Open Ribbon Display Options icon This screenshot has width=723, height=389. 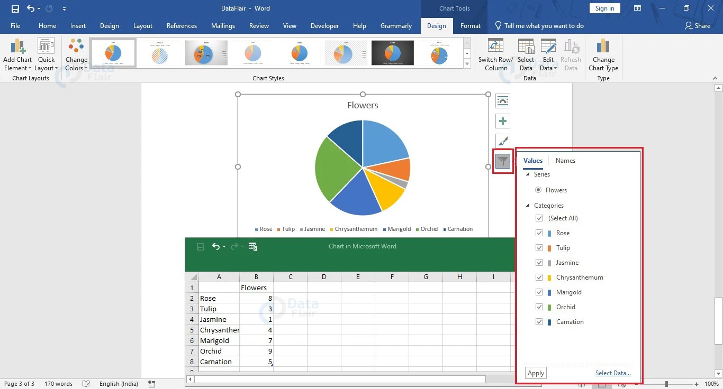637,8
